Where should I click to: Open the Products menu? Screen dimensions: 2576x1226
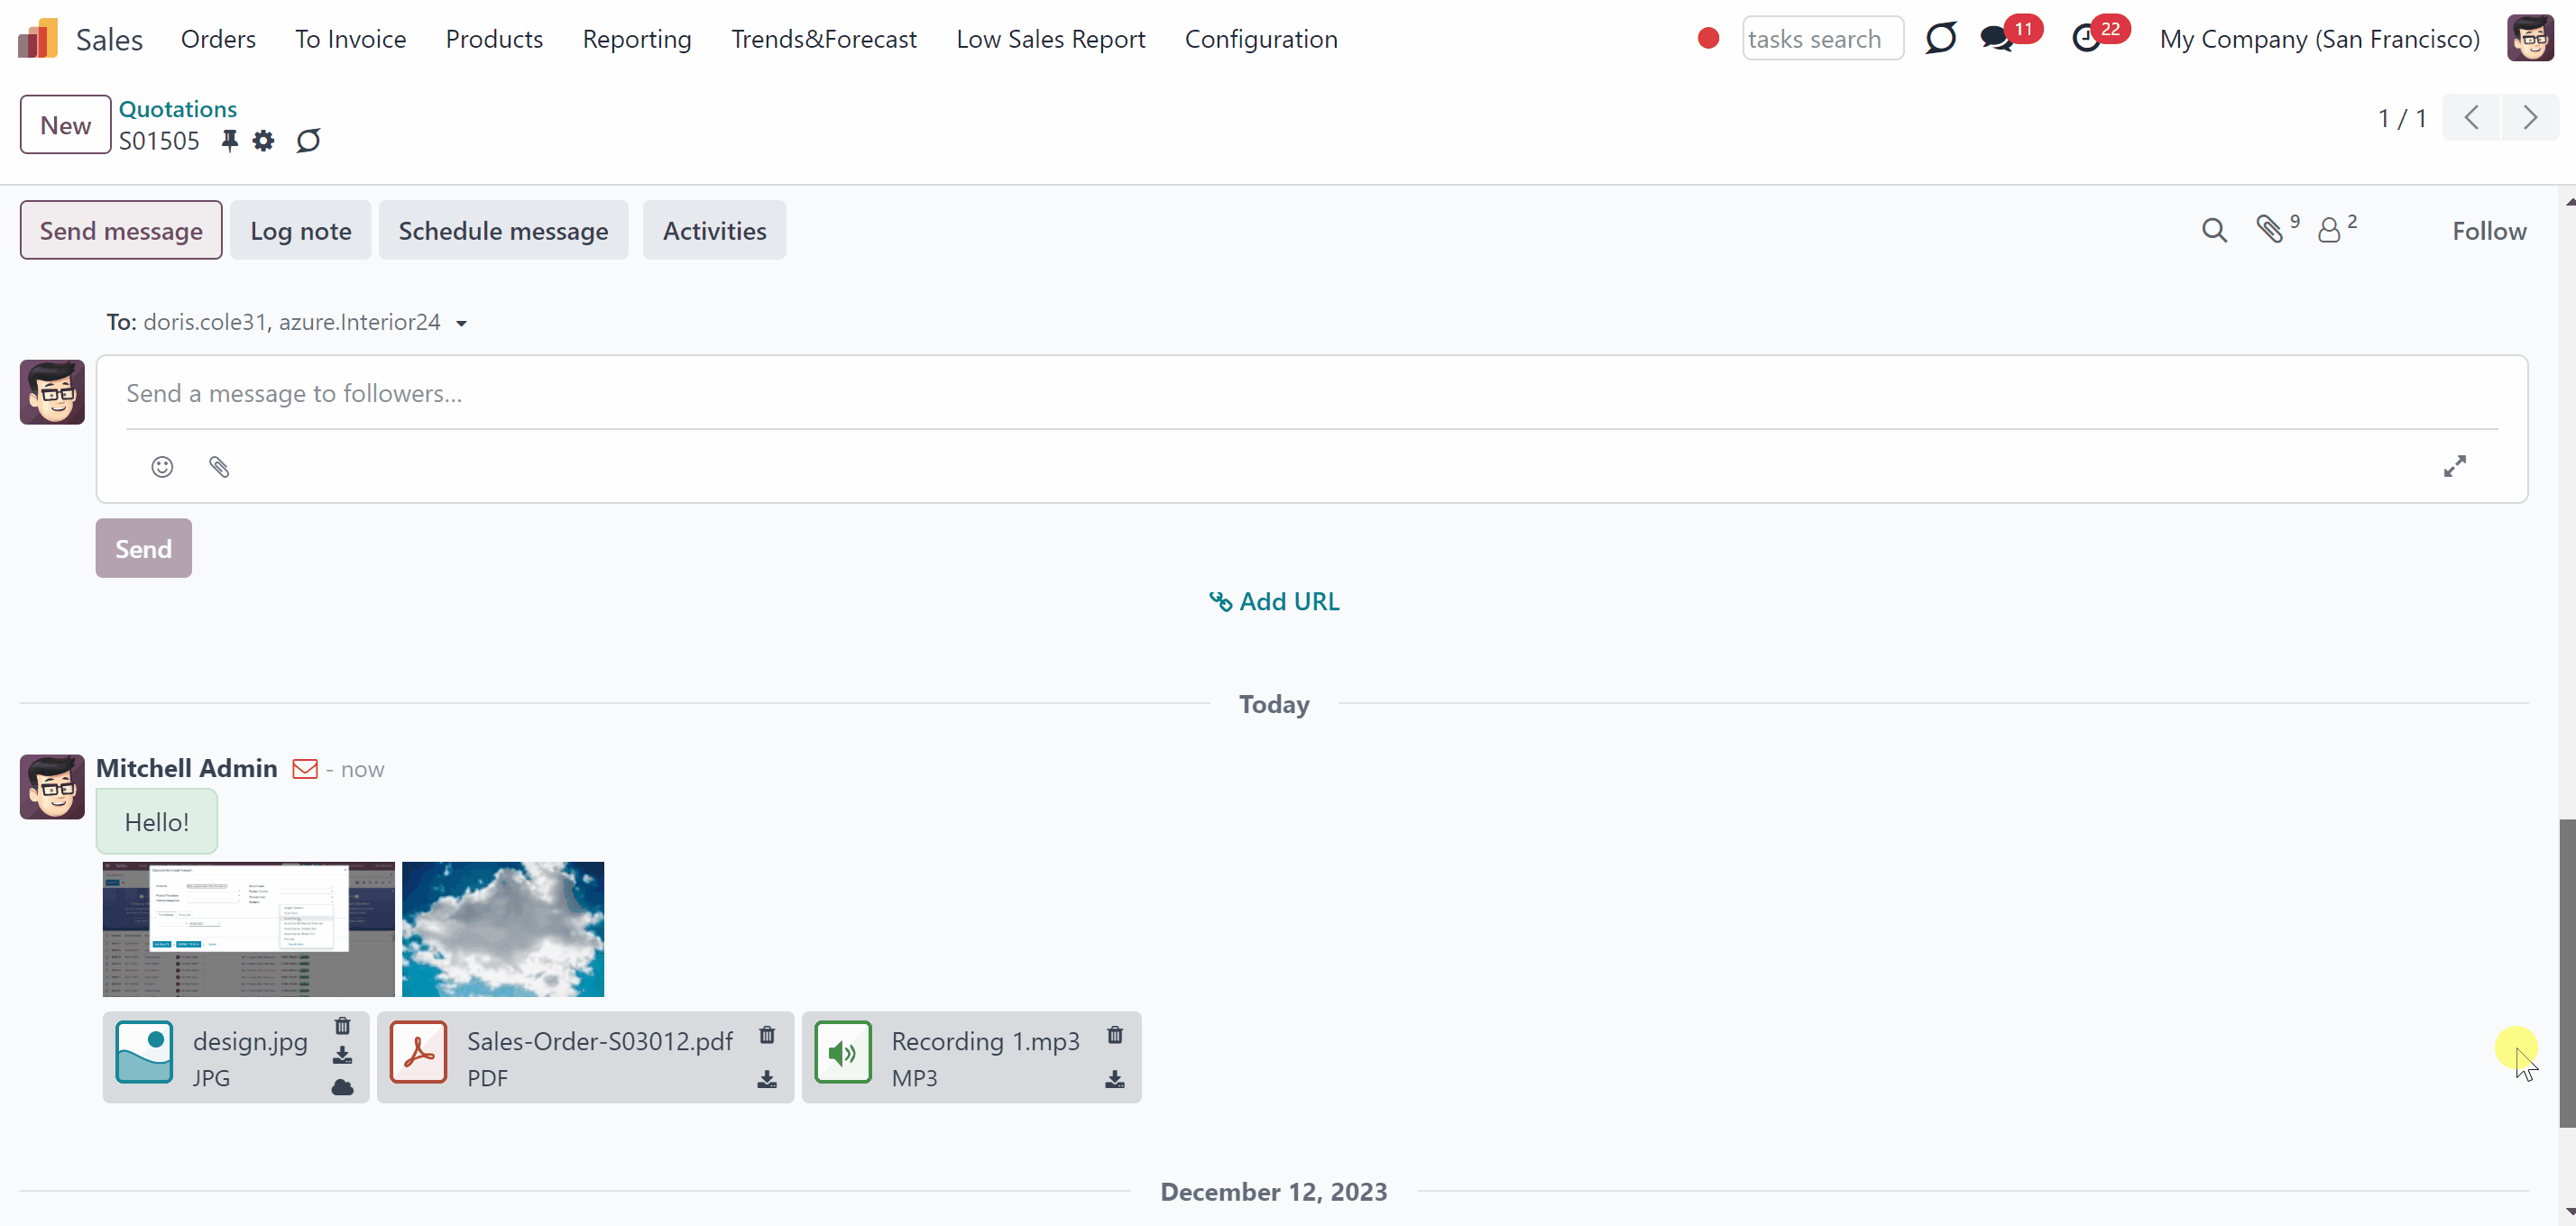tap(494, 39)
